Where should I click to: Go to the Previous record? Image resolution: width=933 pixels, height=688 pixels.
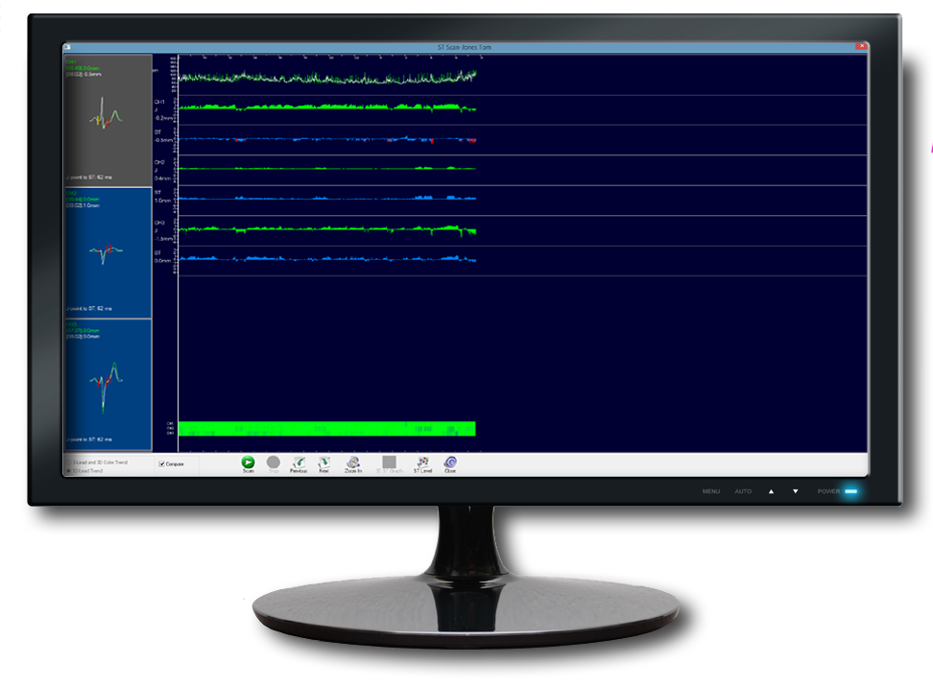pos(298,463)
